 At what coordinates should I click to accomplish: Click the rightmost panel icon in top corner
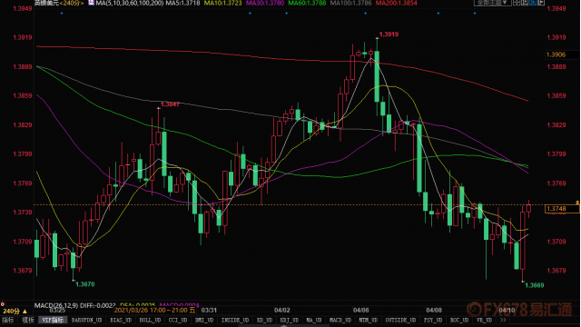pyautogui.click(x=541, y=2)
